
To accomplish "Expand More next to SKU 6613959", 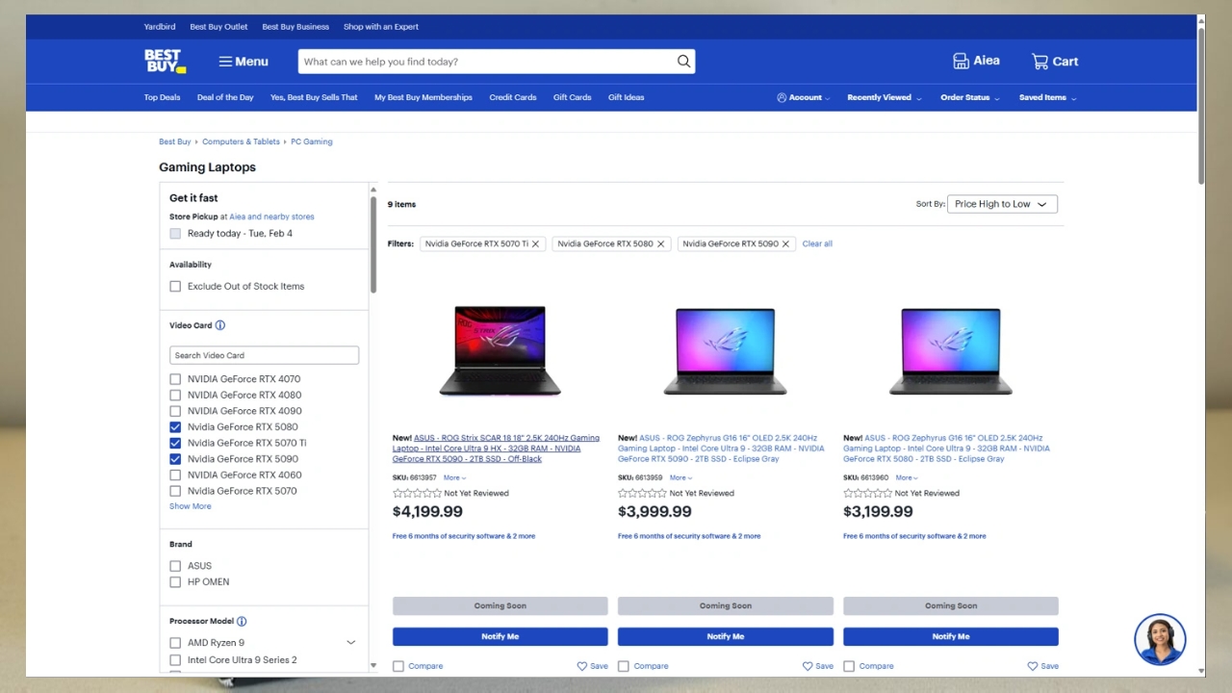I will click(680, 477).
